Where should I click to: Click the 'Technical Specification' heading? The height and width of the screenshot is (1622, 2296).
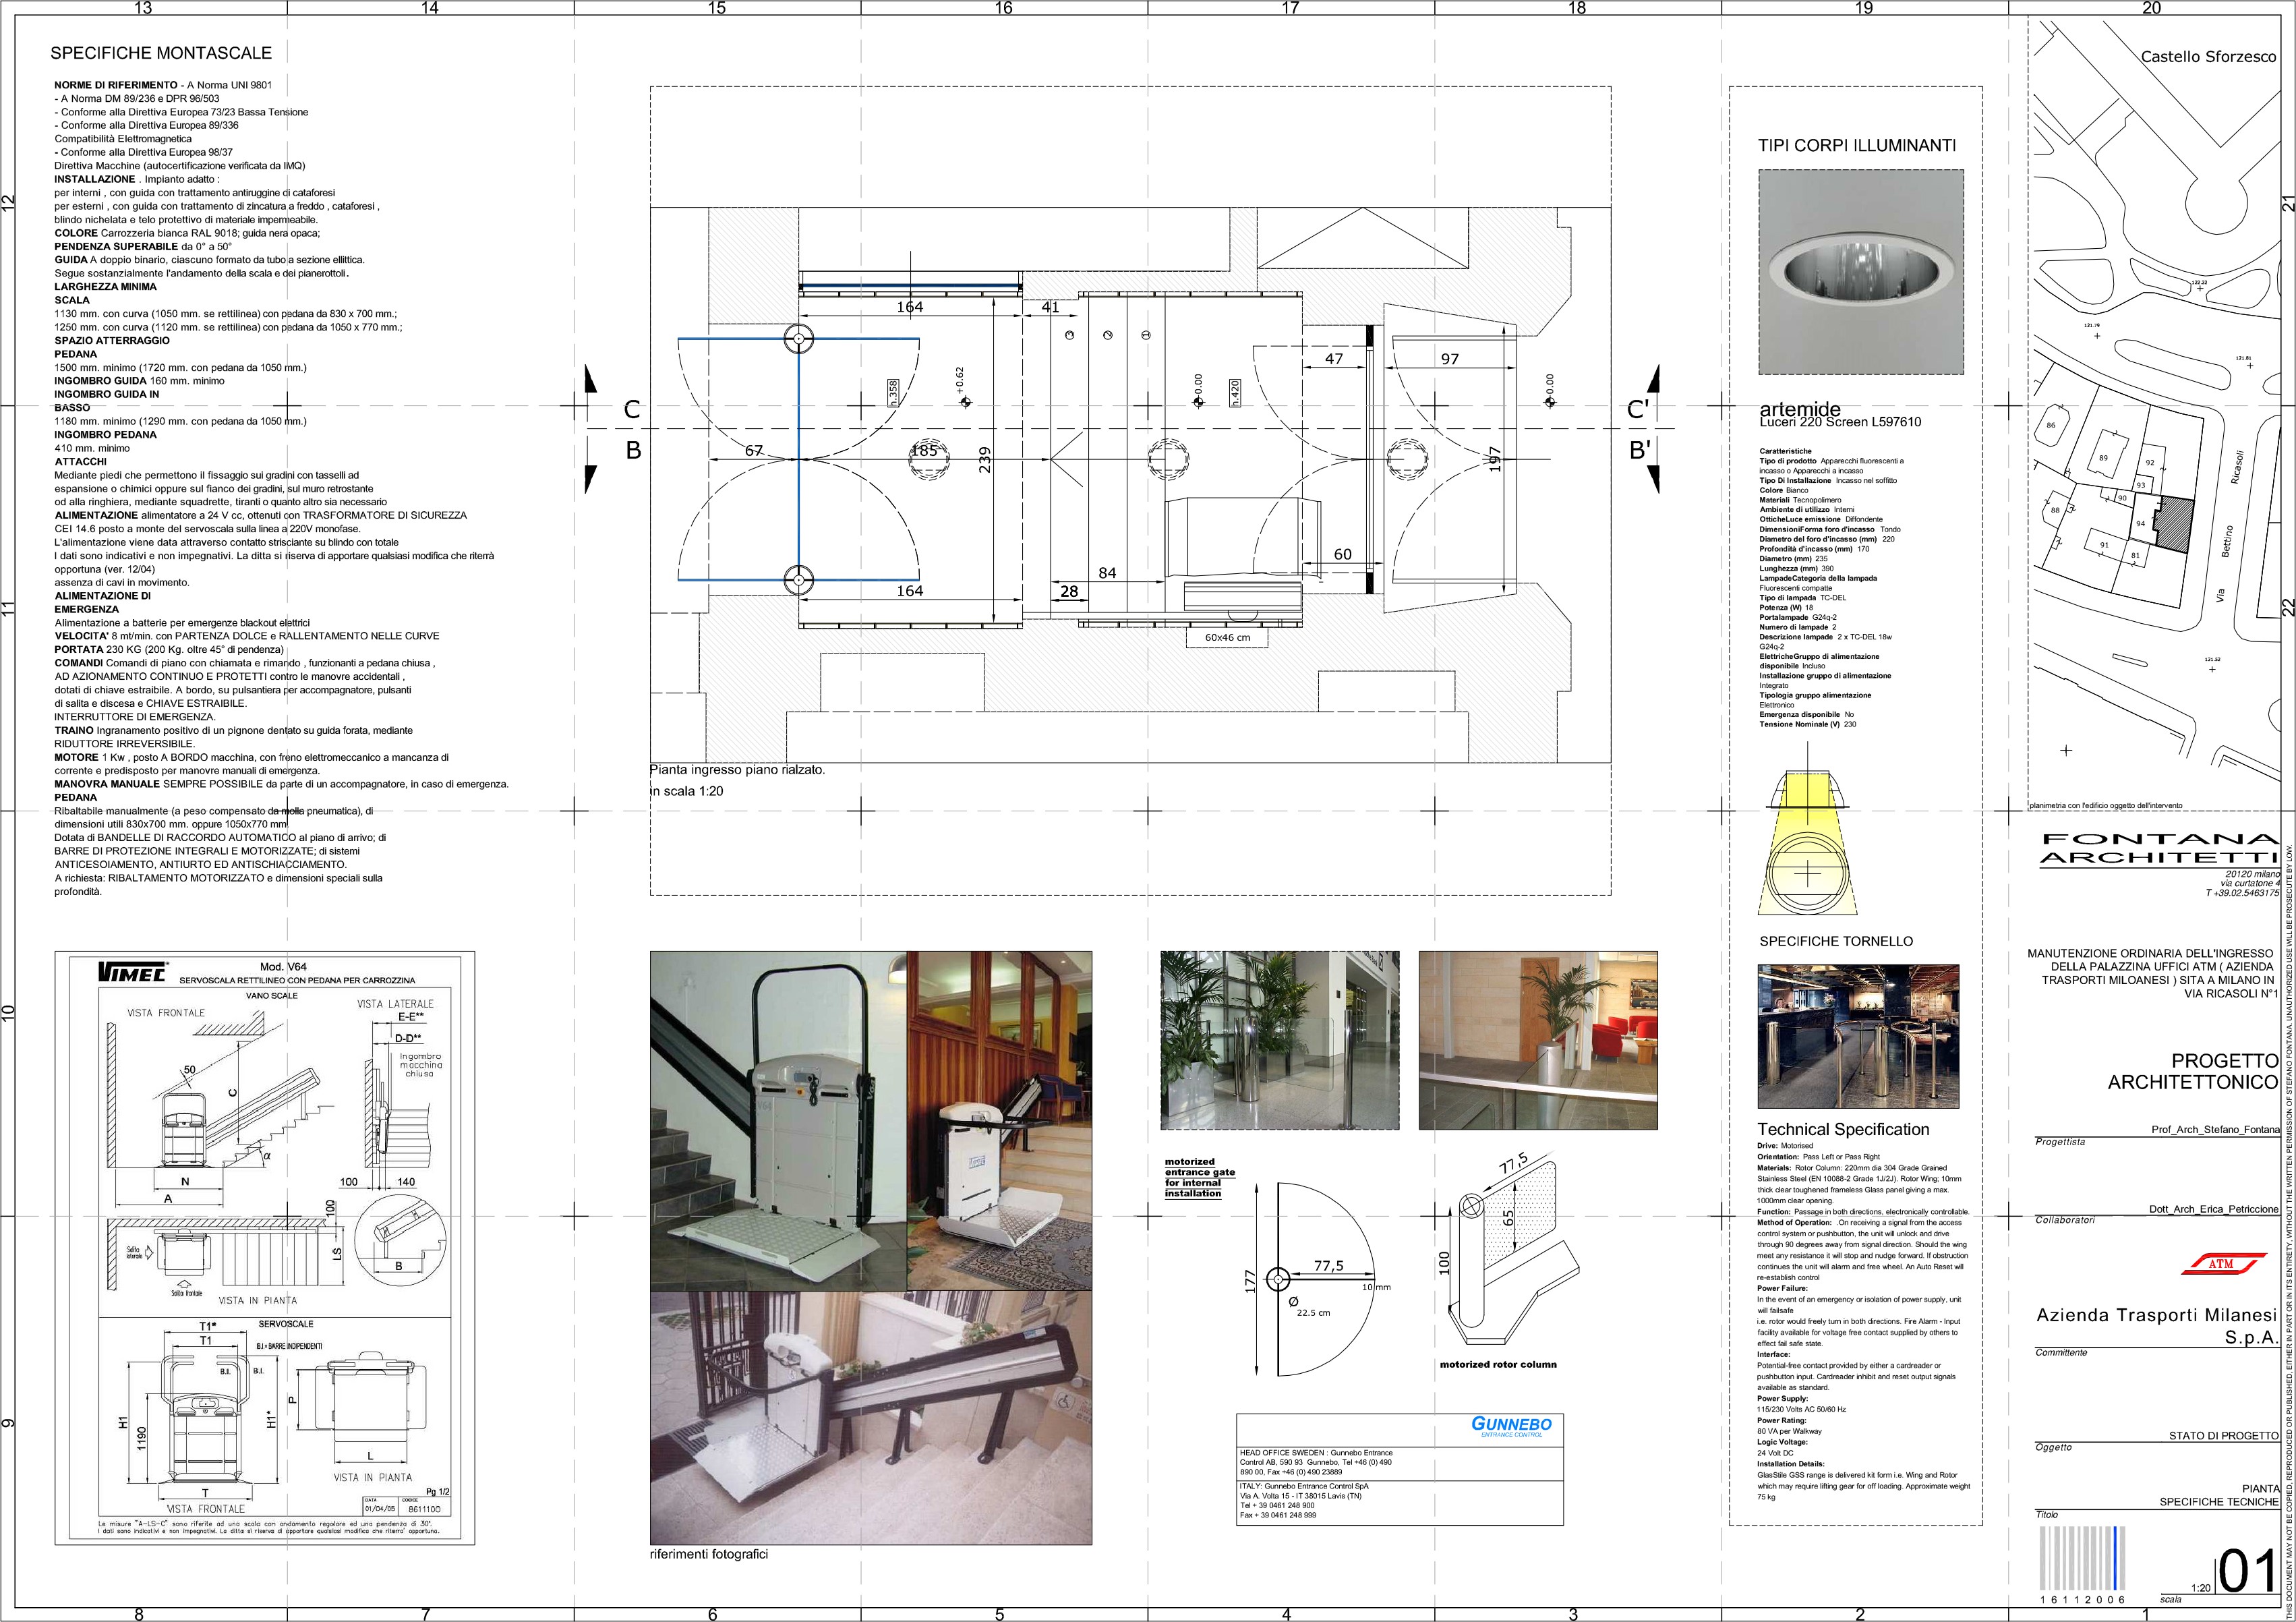tap(1843, 1129)
